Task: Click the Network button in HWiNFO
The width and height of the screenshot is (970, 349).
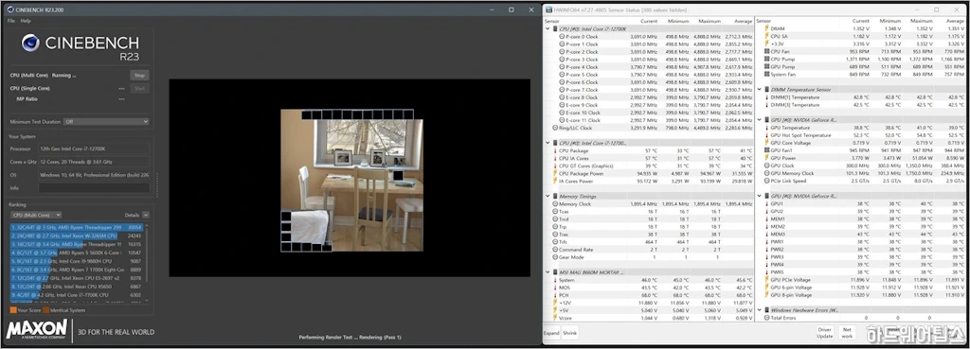Action: [x=847, y=333]
